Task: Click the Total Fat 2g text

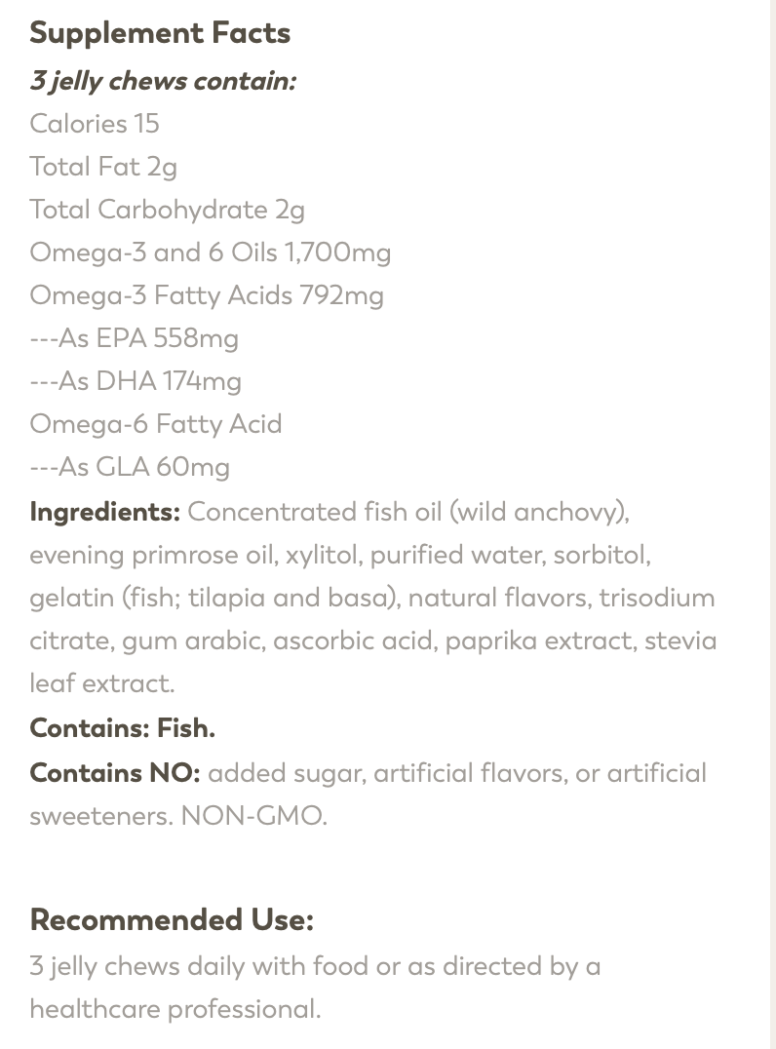Action: tap(103, 168)
